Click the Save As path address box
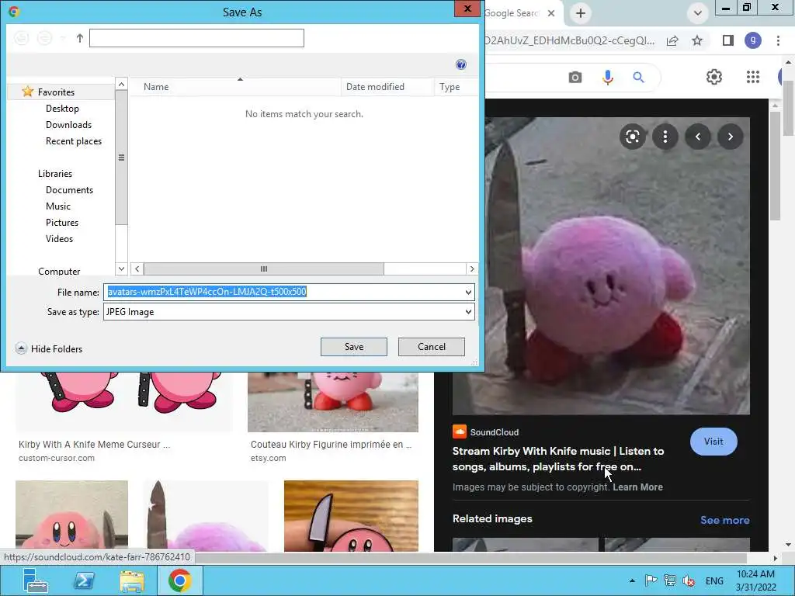This screenshot has width=795, height=596. [x=196, y=38]
